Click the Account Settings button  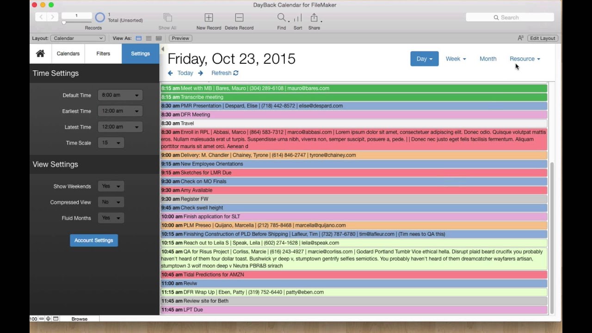tap(94, 240)
